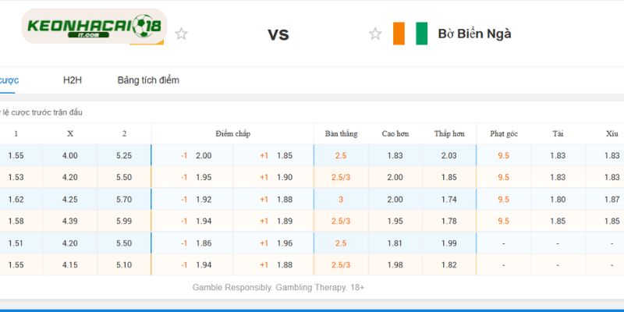Pick handicap +1 at 1.96

click(x=273, y=243)
